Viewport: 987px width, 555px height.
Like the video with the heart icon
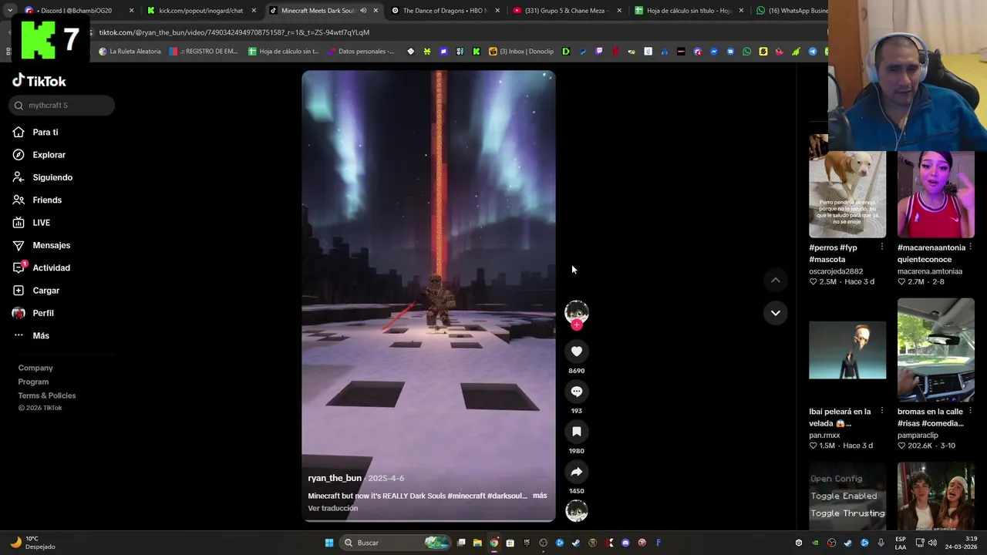(576, 351)
